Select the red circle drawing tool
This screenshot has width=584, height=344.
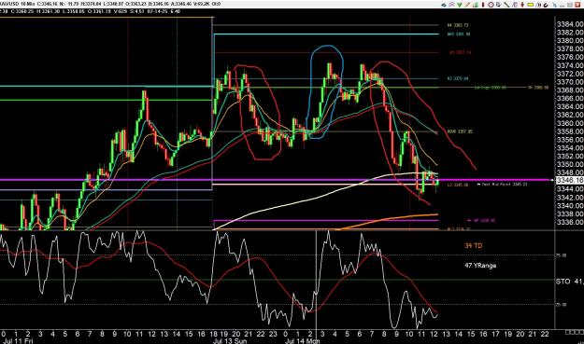pyautogui.click(x=491, y=5)
